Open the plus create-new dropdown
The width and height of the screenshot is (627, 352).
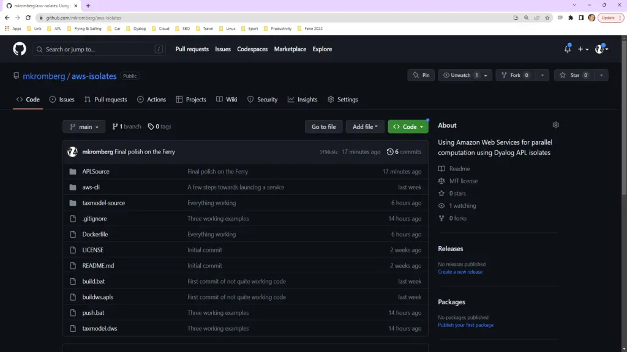tap(582, 49)
